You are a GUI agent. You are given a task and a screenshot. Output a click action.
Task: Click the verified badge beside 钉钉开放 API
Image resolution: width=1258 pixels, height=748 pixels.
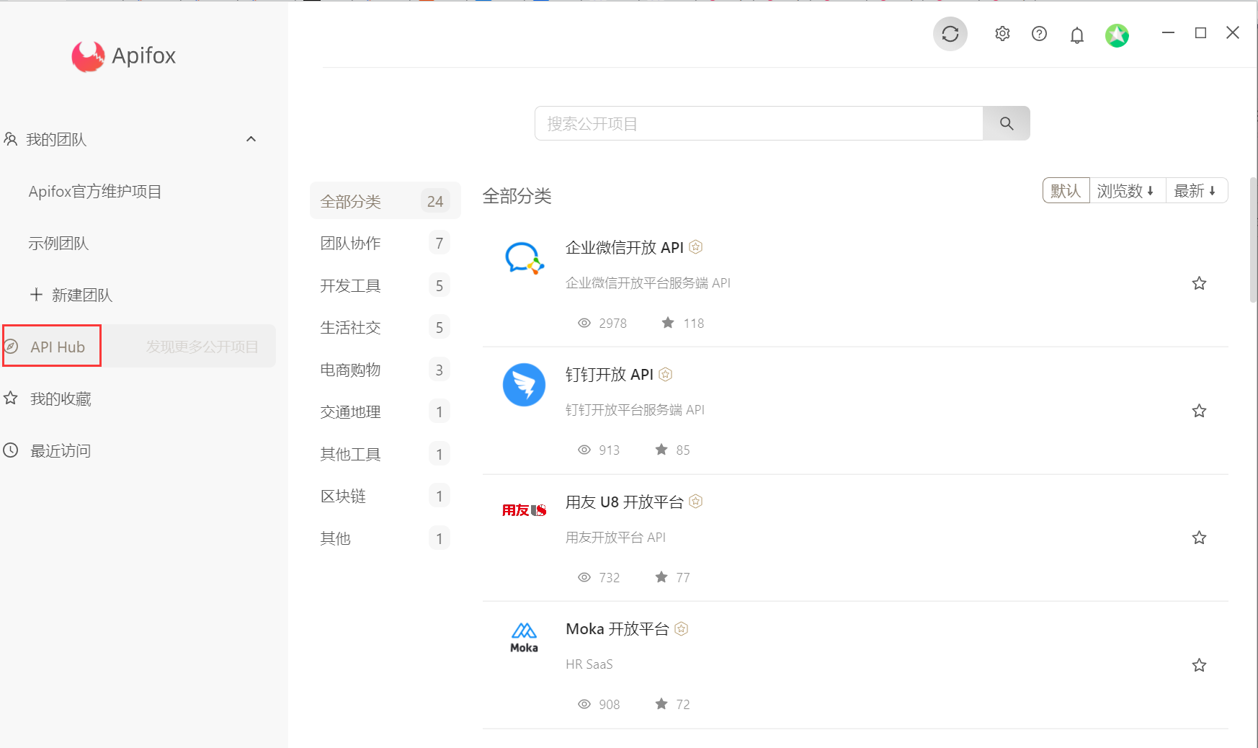point(666,375)
